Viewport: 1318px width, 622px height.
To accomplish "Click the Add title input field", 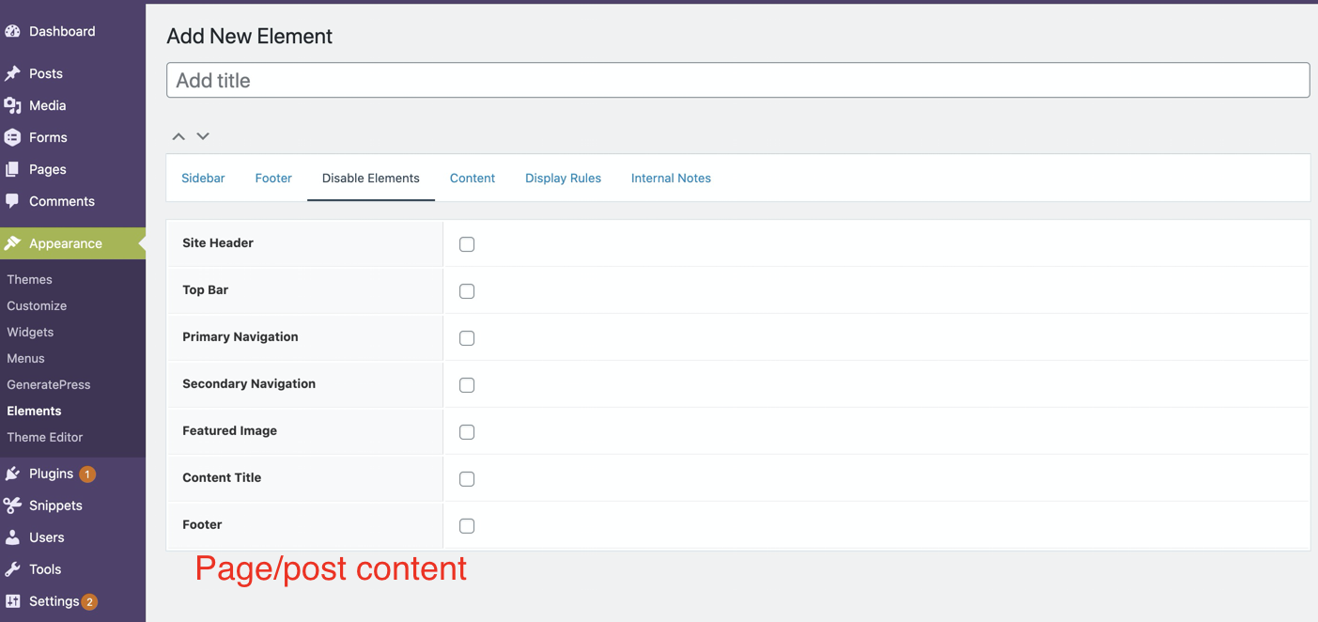I will 737,80.
